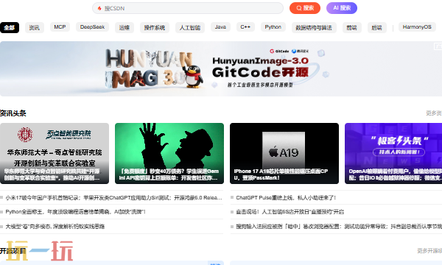Open the iPhone 17 A19 chip card

(x=284, y=154)
